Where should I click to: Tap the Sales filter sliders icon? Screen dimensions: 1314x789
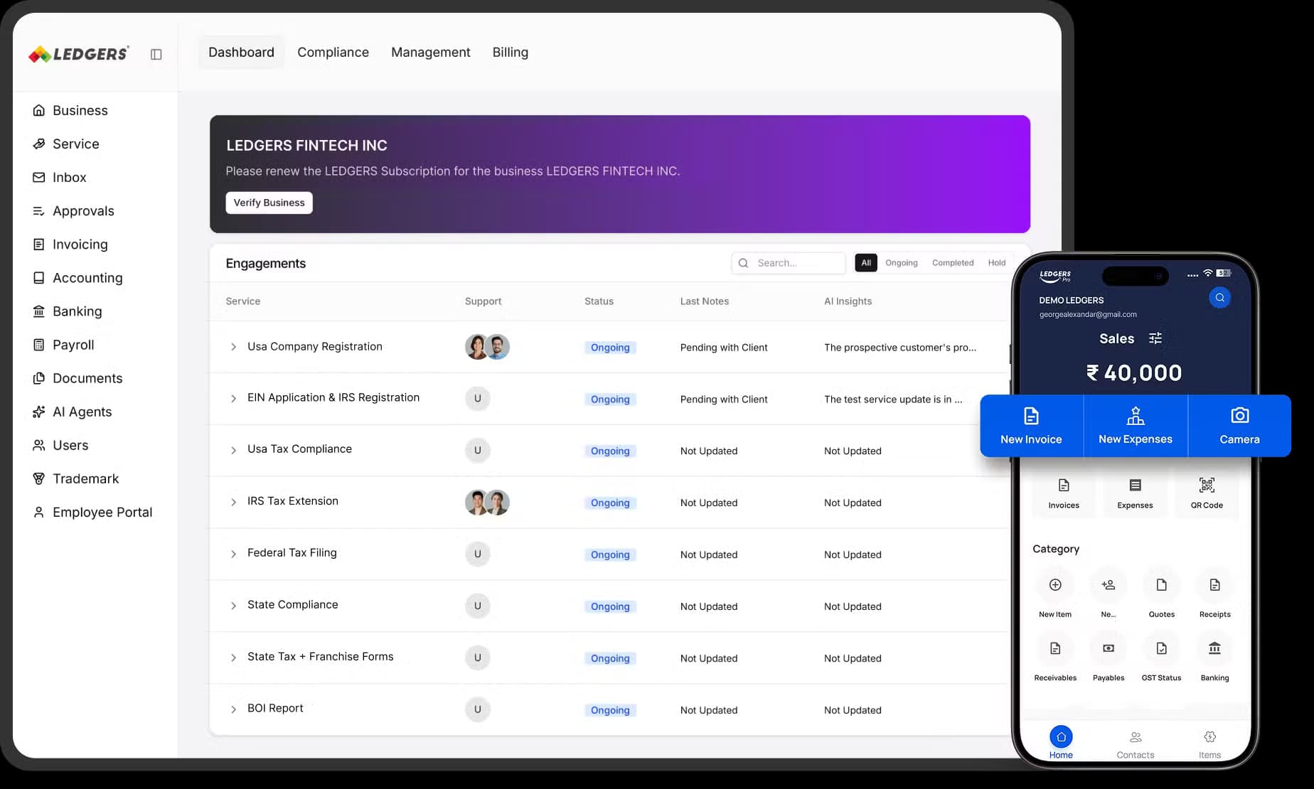point(1155,338)
